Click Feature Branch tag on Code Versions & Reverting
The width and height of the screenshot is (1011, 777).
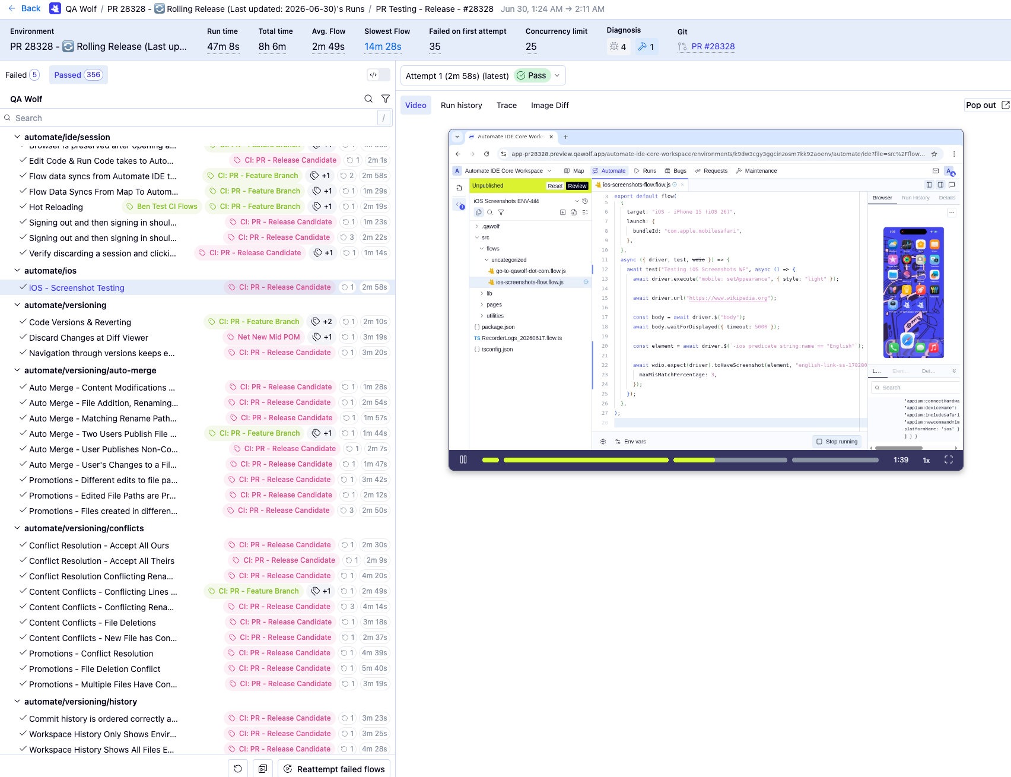(x=253, y=322)
